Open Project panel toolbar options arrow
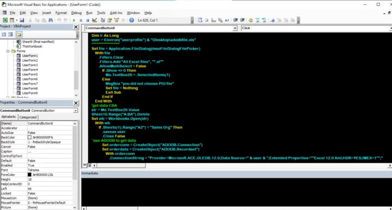This screenshot has width=392, height=210. click(x=77, y=35)
